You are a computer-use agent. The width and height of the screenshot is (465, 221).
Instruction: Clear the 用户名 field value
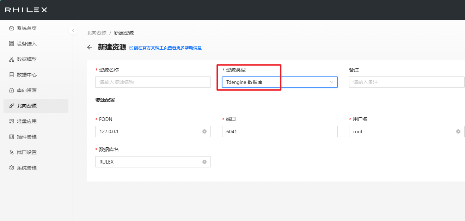point(458,131)
